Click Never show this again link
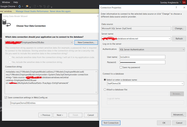Viewport: 187px width, 127px height. click(x=60, y=11)
